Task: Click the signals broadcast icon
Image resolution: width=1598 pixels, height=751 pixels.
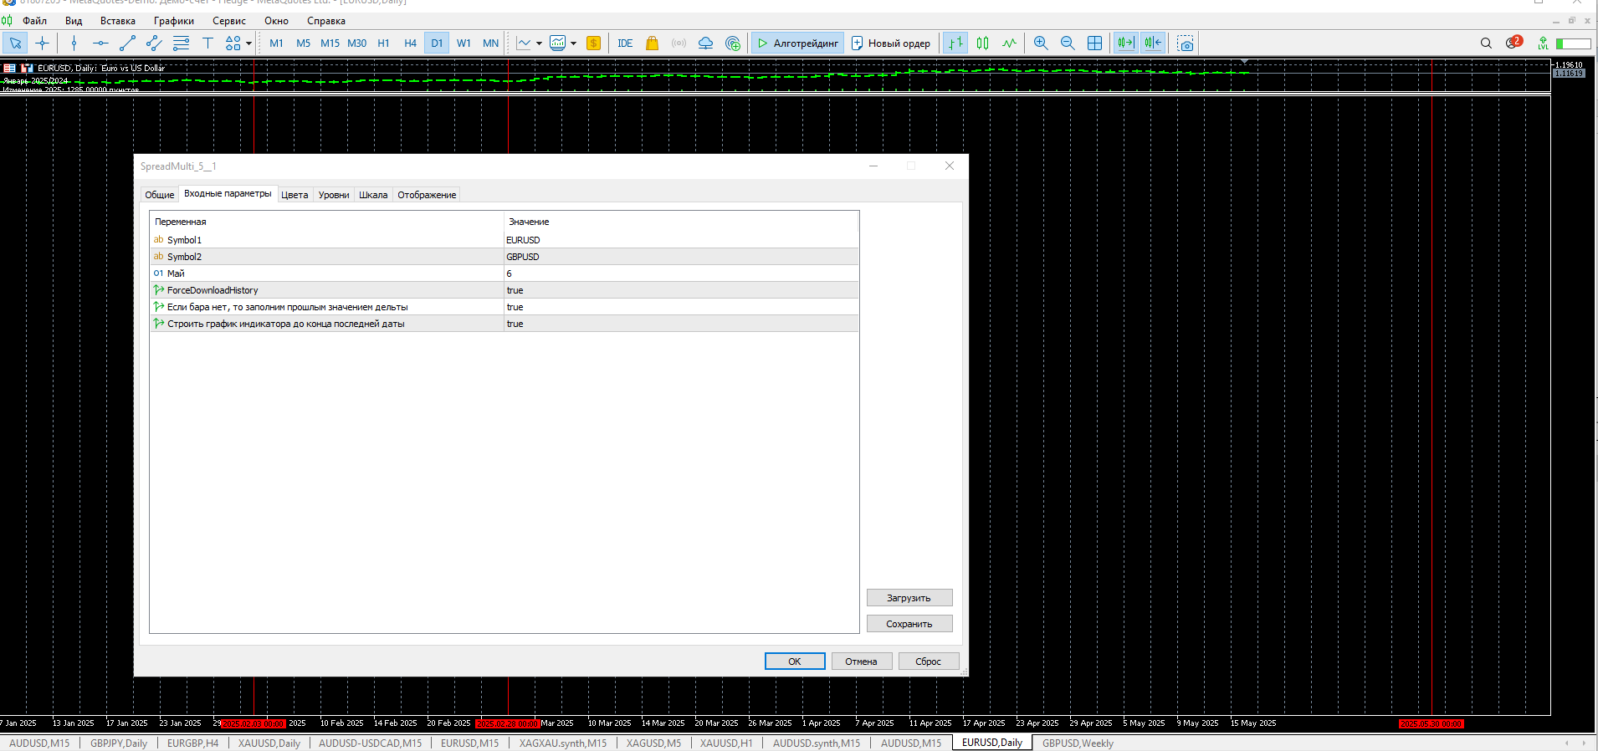Action: click(x=679, y=43)
